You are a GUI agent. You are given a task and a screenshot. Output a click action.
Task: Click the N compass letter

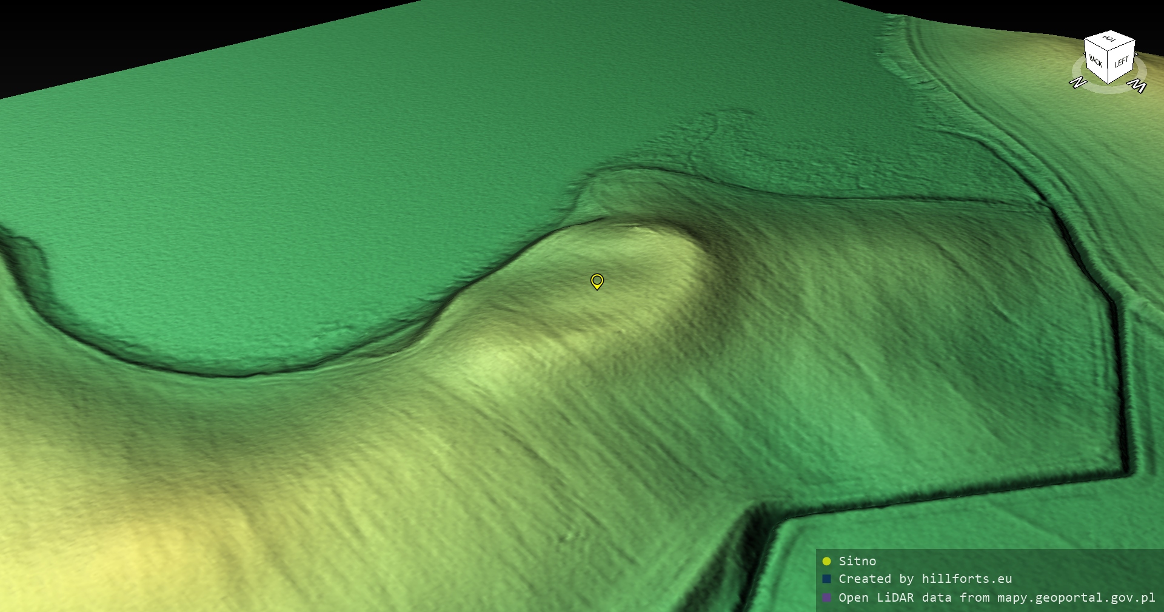pyautogui.click(x=1078, y=82)
